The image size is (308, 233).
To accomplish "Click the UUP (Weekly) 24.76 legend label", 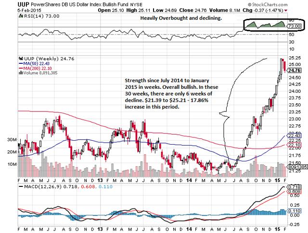I will pyautogui.click(x=49, y=59).
